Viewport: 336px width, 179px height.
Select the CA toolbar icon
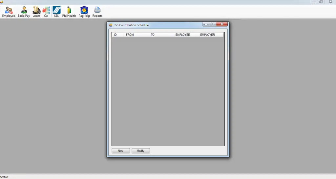coord(46,12)
